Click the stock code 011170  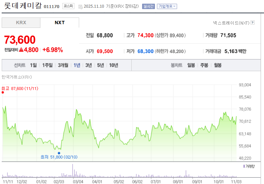(52, 7)
